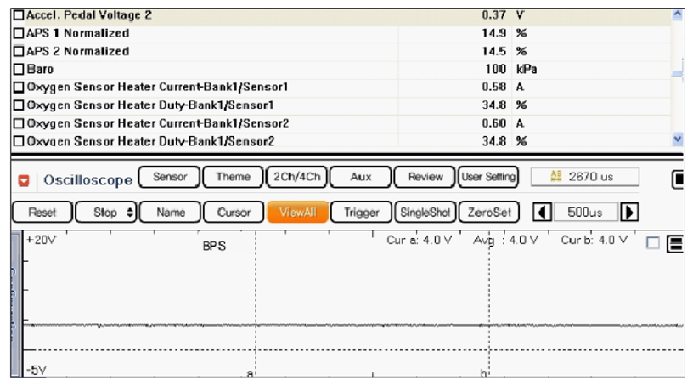The image size is (693, 386).
Task: Open Trigger settings
Action: (361, 213)
